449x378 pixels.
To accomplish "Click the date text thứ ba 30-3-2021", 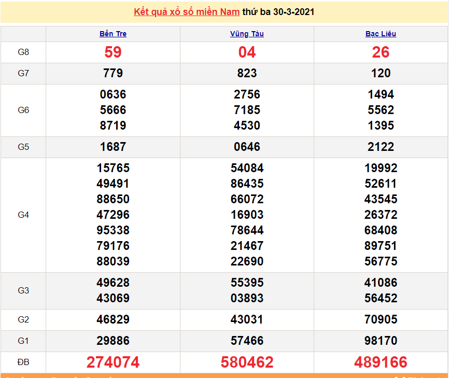I will [x=278, y=12].
